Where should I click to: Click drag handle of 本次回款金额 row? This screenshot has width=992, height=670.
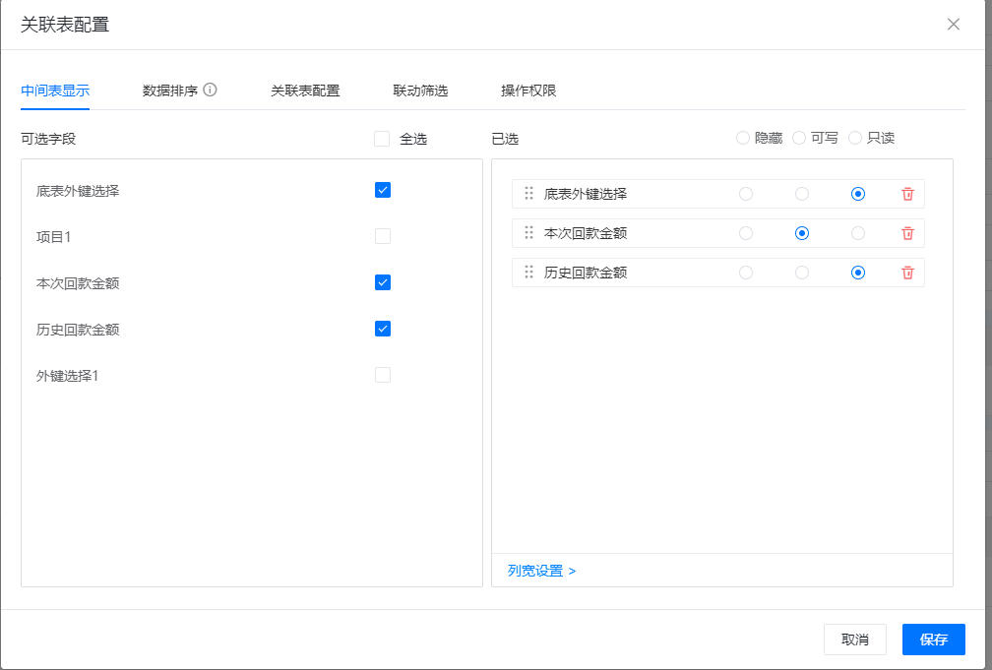point(529,233)
